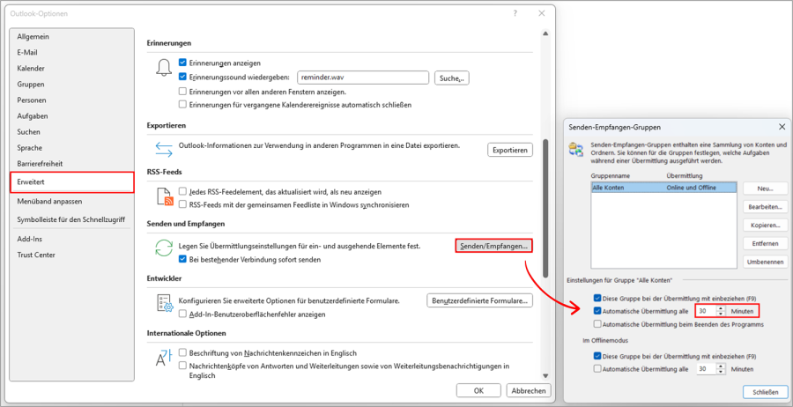793x407 pixels.
Task: Increase the online transmission interval spinner
Action: (721, 308)
